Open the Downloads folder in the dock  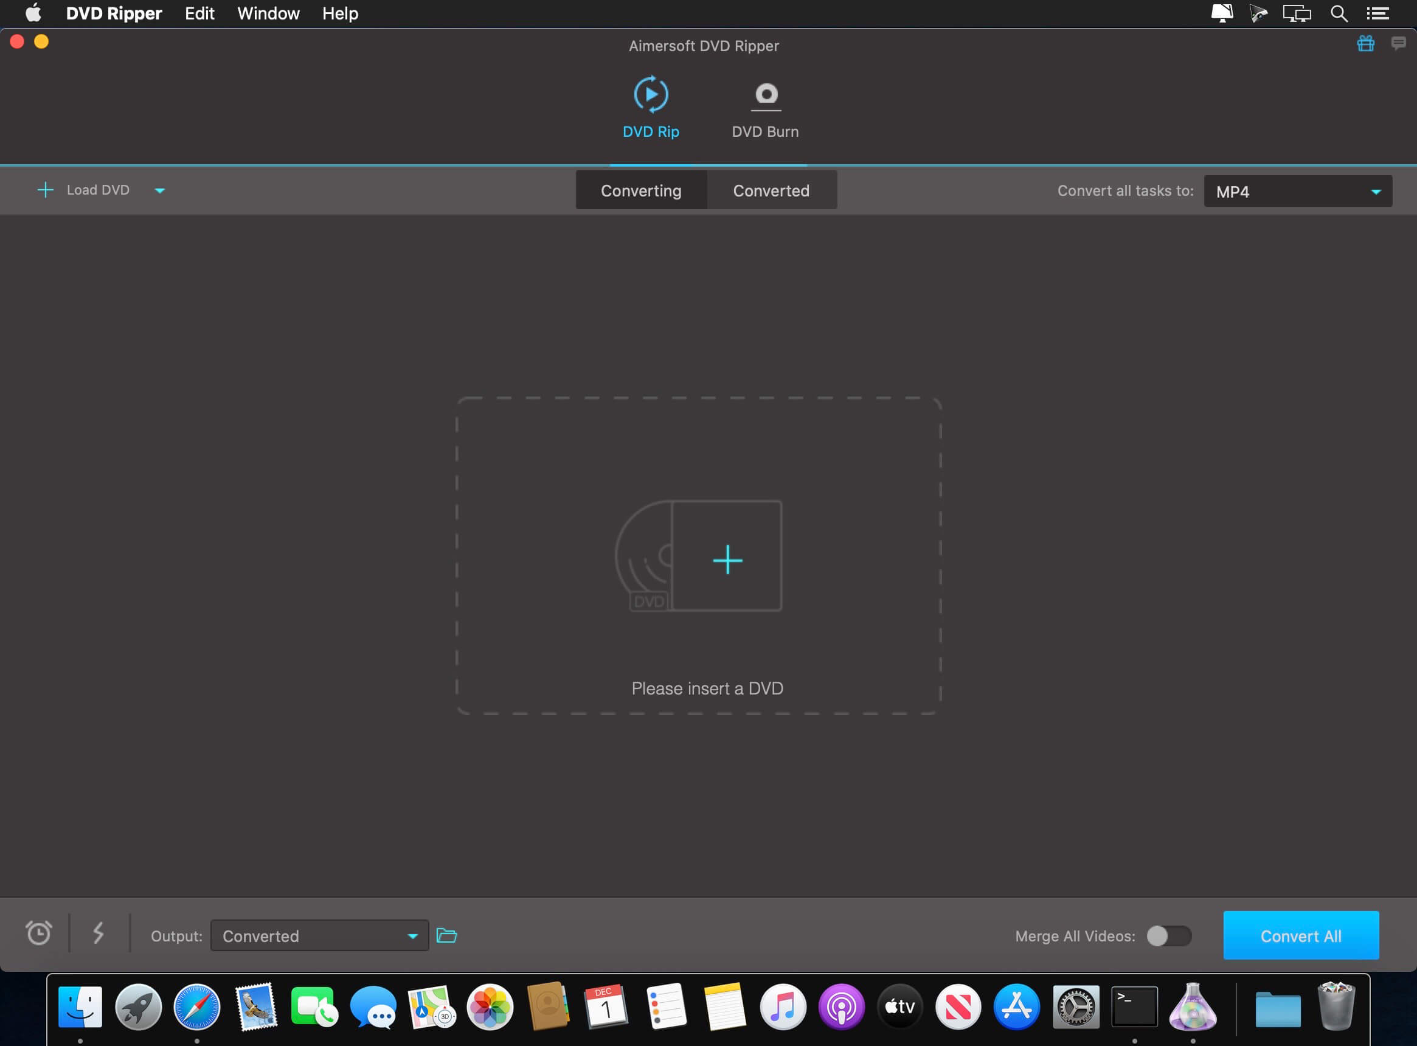pyautogui.click(x=1278, y=1009)
